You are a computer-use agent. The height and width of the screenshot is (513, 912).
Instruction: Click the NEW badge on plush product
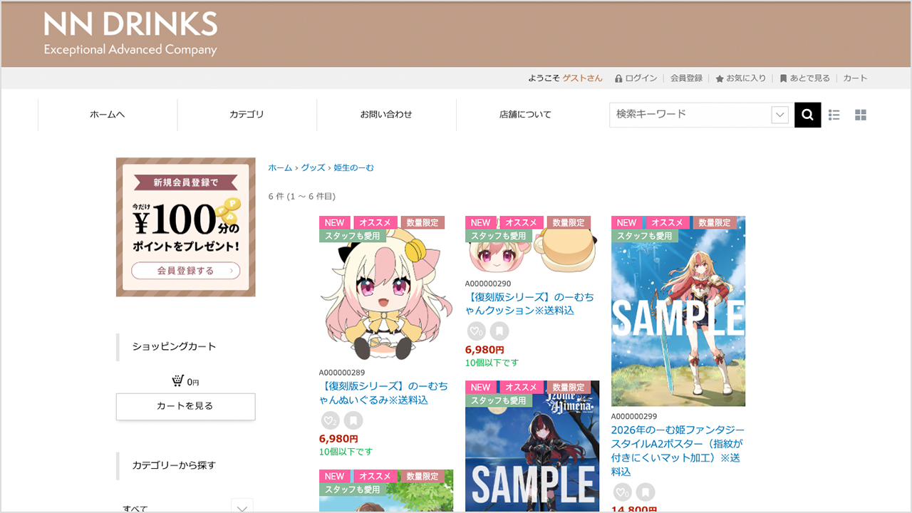pyautogui.click(x=334, y=223)
